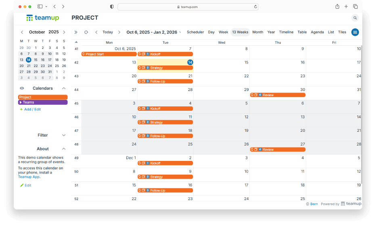Click the vertical scrollbar of the calendar grid

click(361, 114)
